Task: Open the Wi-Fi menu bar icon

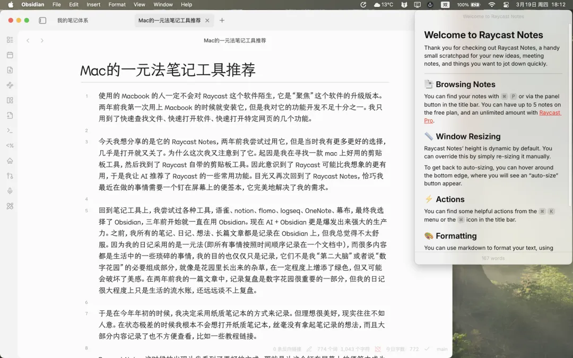Action: click(x=492, y=5)
